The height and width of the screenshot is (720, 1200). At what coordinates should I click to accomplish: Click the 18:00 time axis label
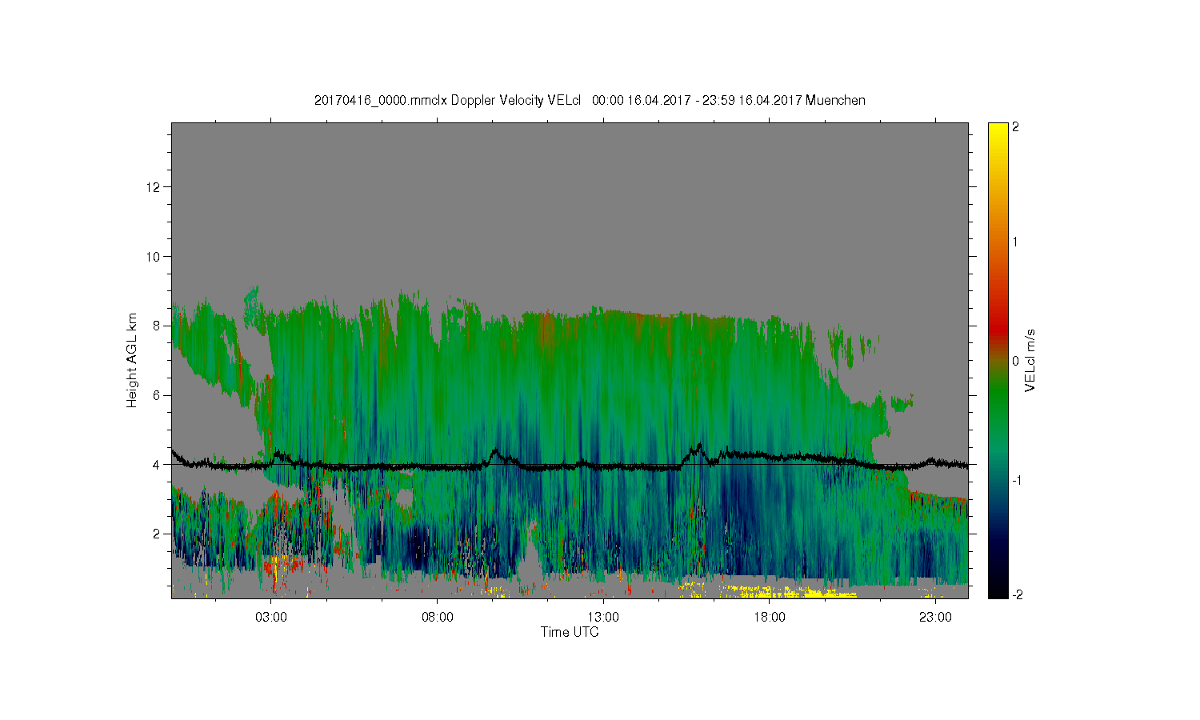[770, 618]
